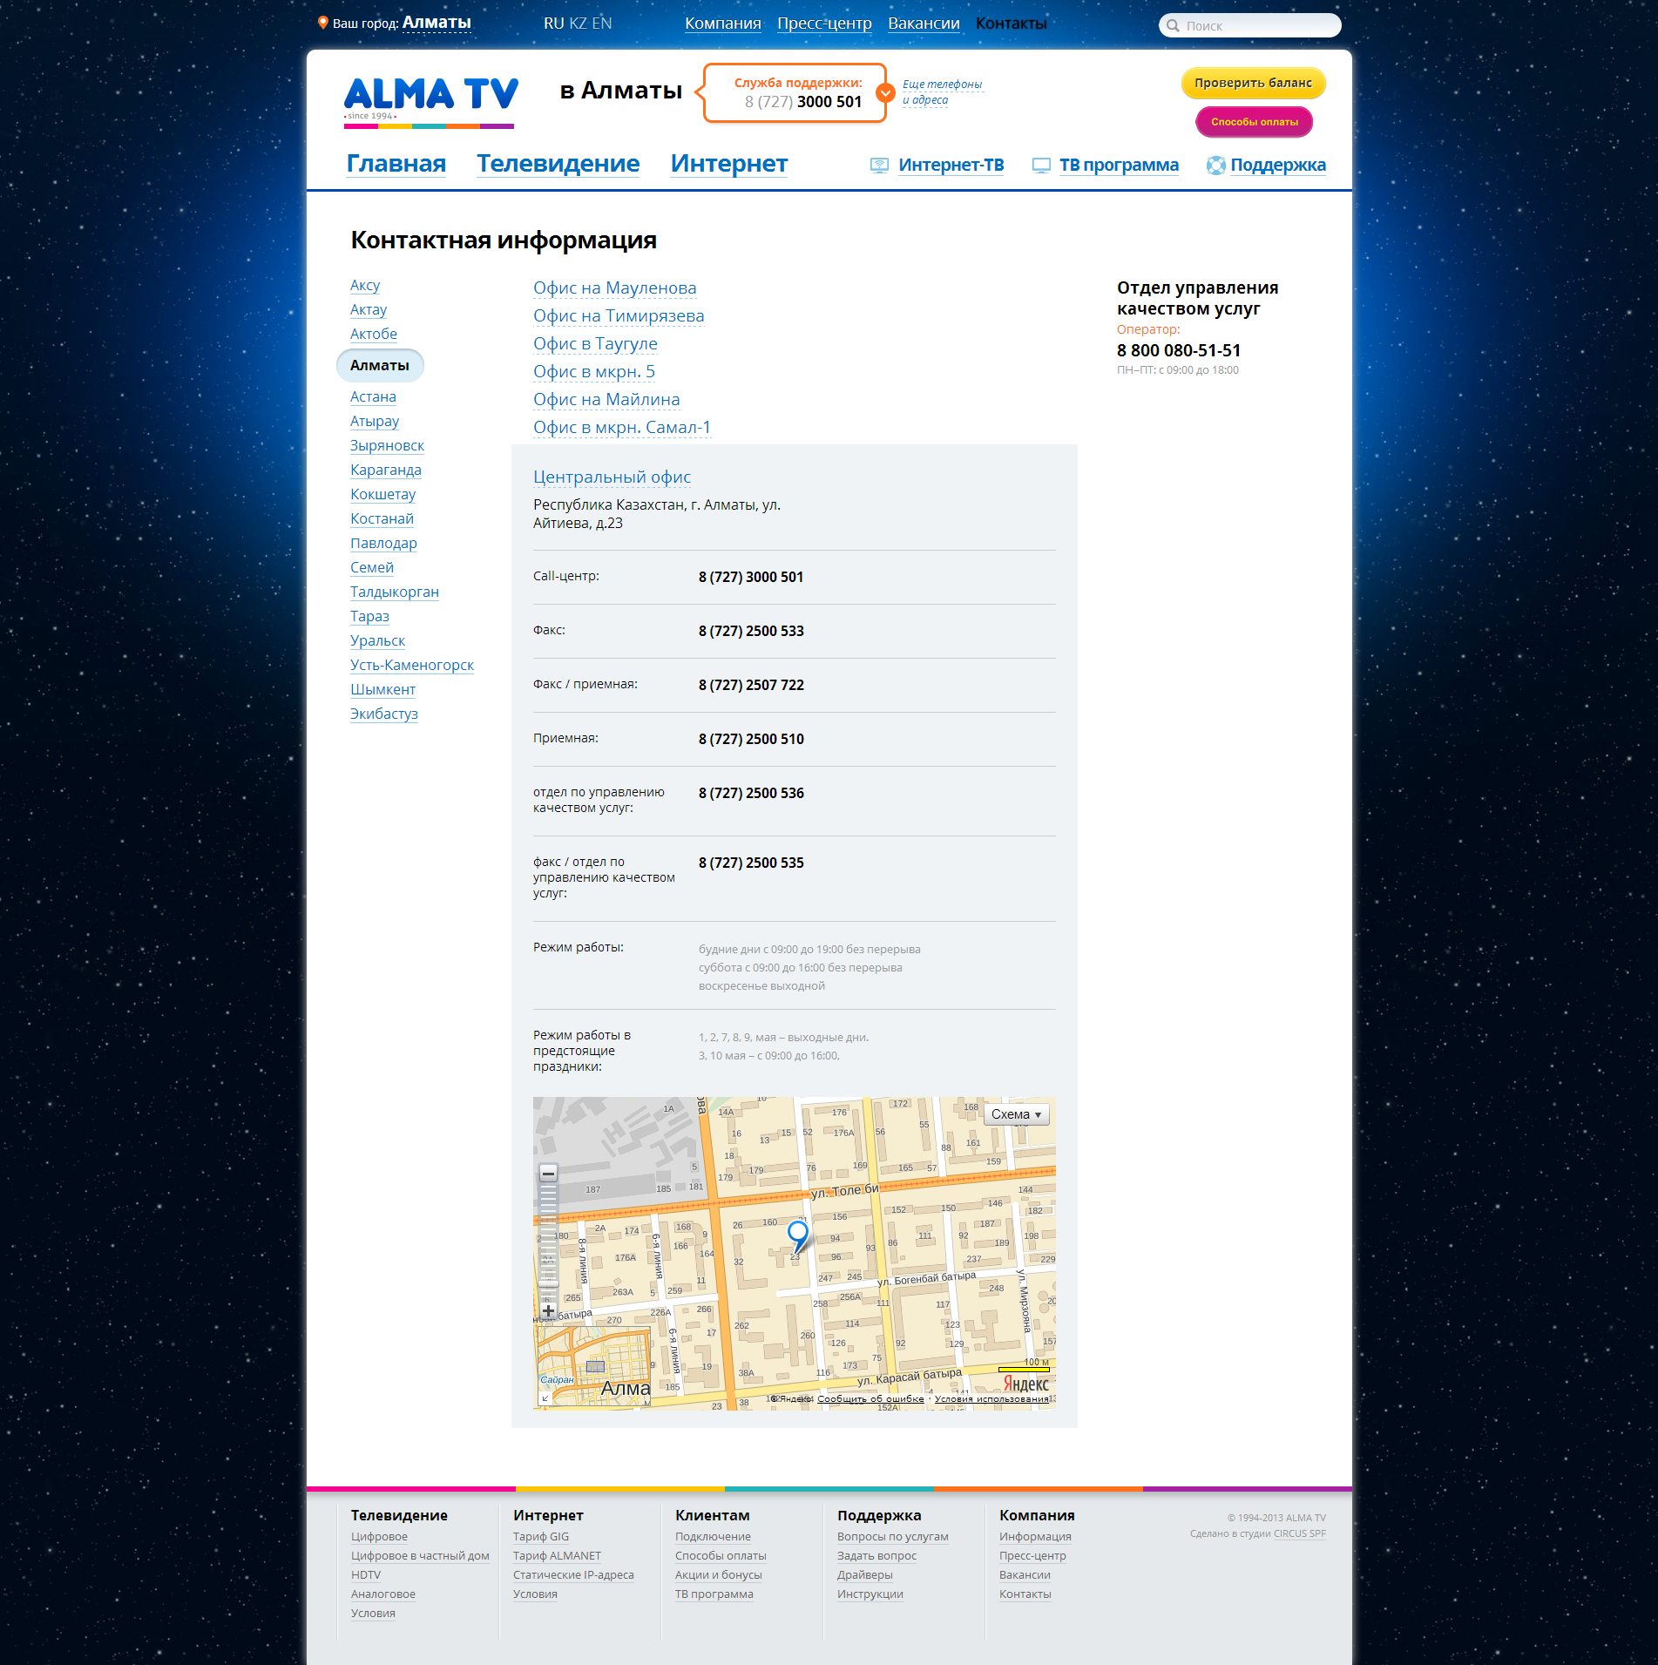Image resolution: width=1658 pixels, height=1665 pixels.
Task: Open the footer link "Акции и бонусы"
Action: coord(719,1575)
